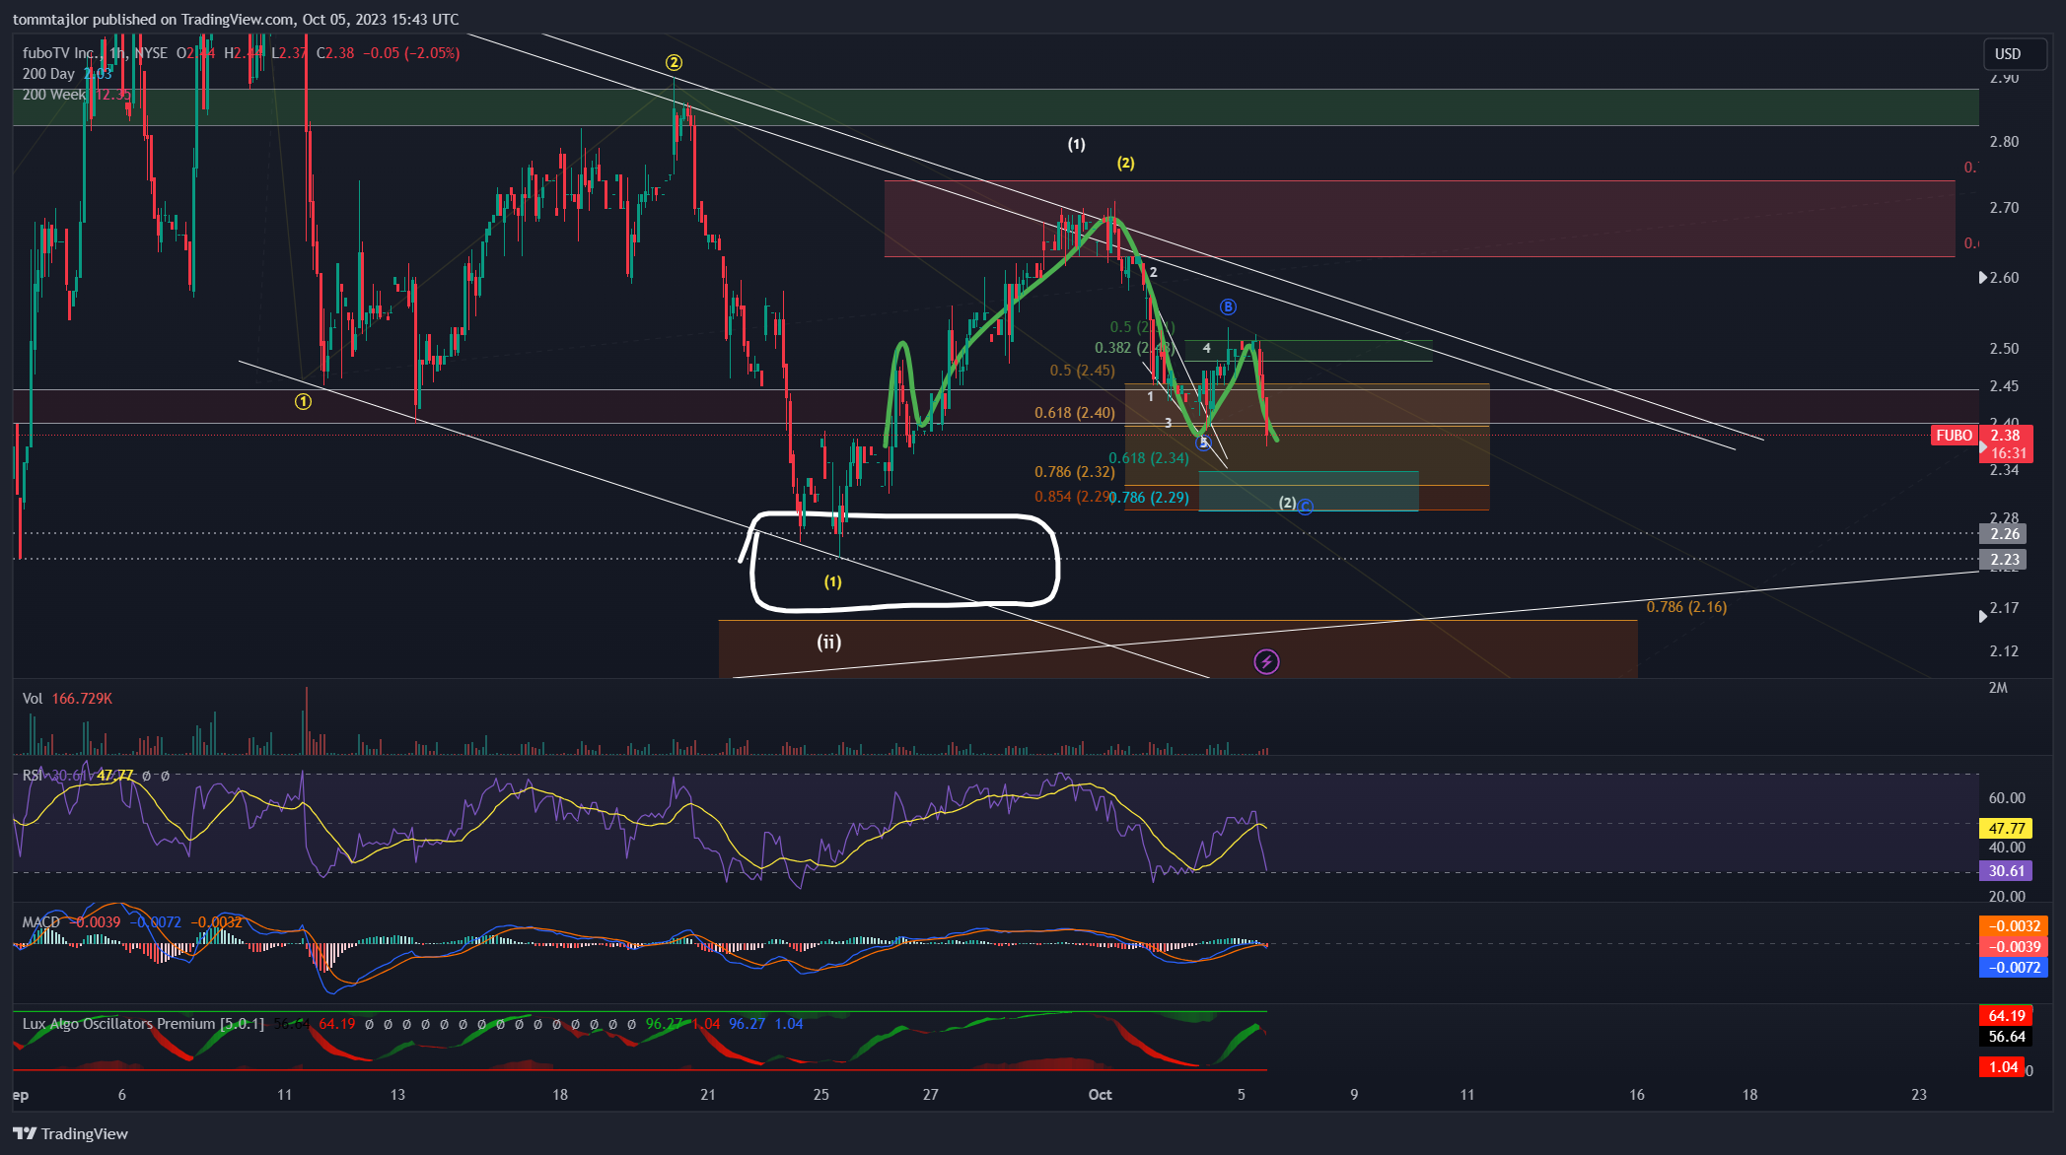Click the 25 date on the time axis
Viewport: 2066px width, 1155px height.
(821, 1095)
